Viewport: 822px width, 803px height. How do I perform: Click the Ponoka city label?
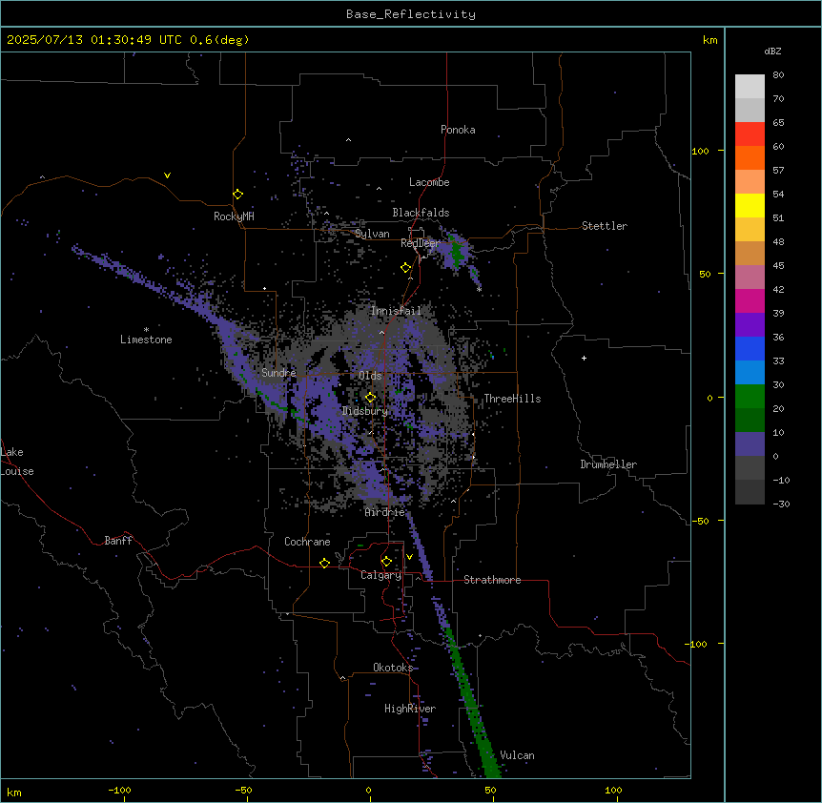458,130
